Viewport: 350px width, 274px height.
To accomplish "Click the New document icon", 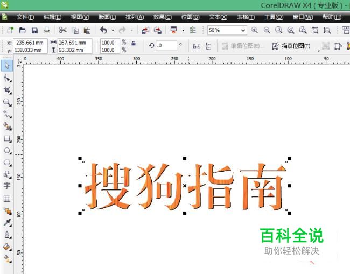I will [x=10, y=30].
